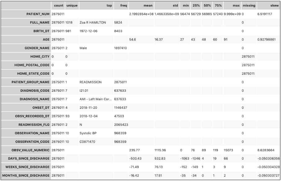Screen dimensions: 281x181
Task: Select the ONSET_DT row label
Action: [x=26, y=108]
